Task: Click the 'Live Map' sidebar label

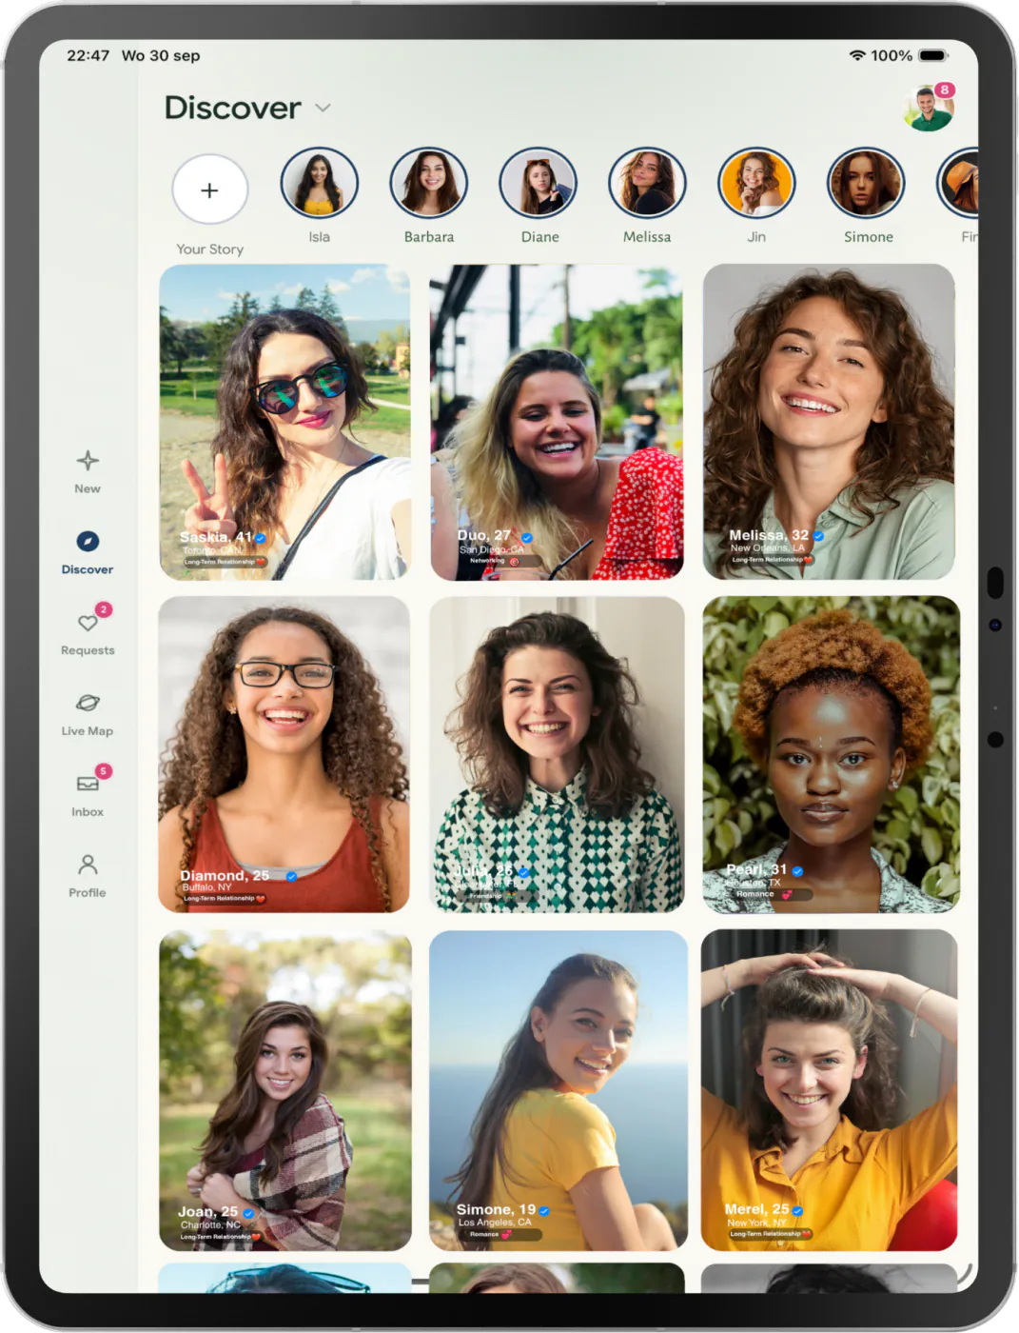Action: coord(88,731)
